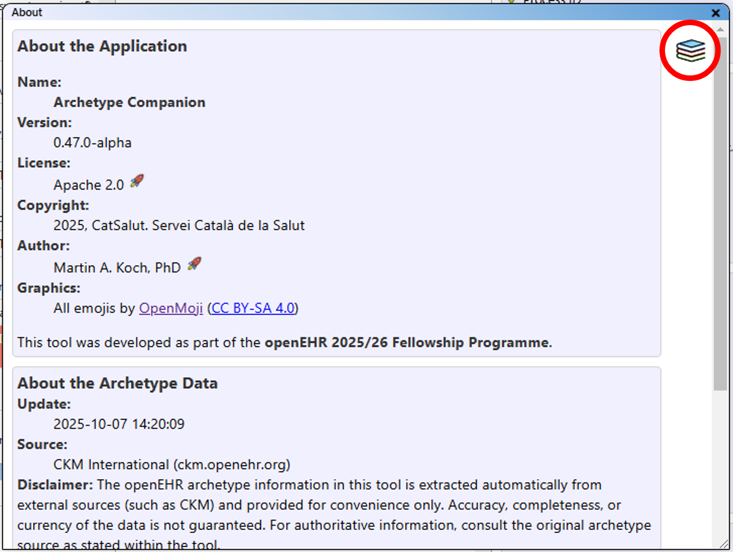Click the stacked books icon
733x552 pixels.
coord(691,50)
